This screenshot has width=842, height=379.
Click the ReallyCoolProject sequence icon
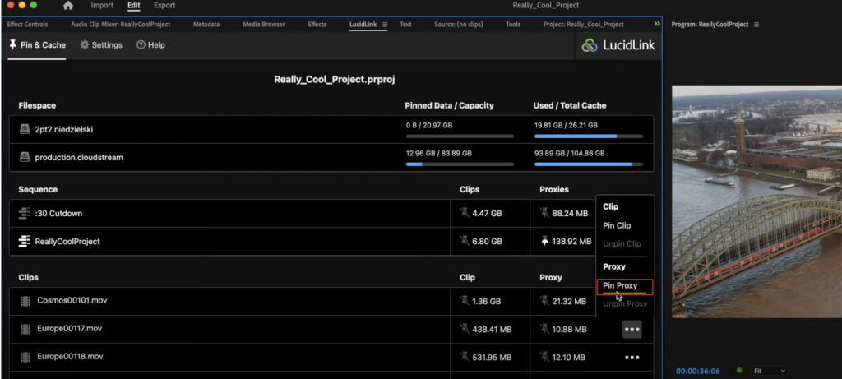[x=24, y=241]
